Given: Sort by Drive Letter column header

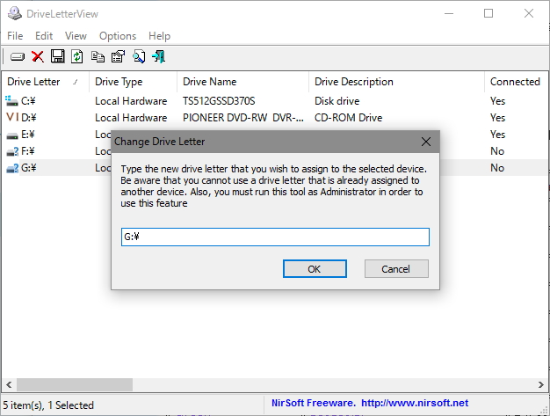Looking at the screenshot, I should tap(46, 82).
